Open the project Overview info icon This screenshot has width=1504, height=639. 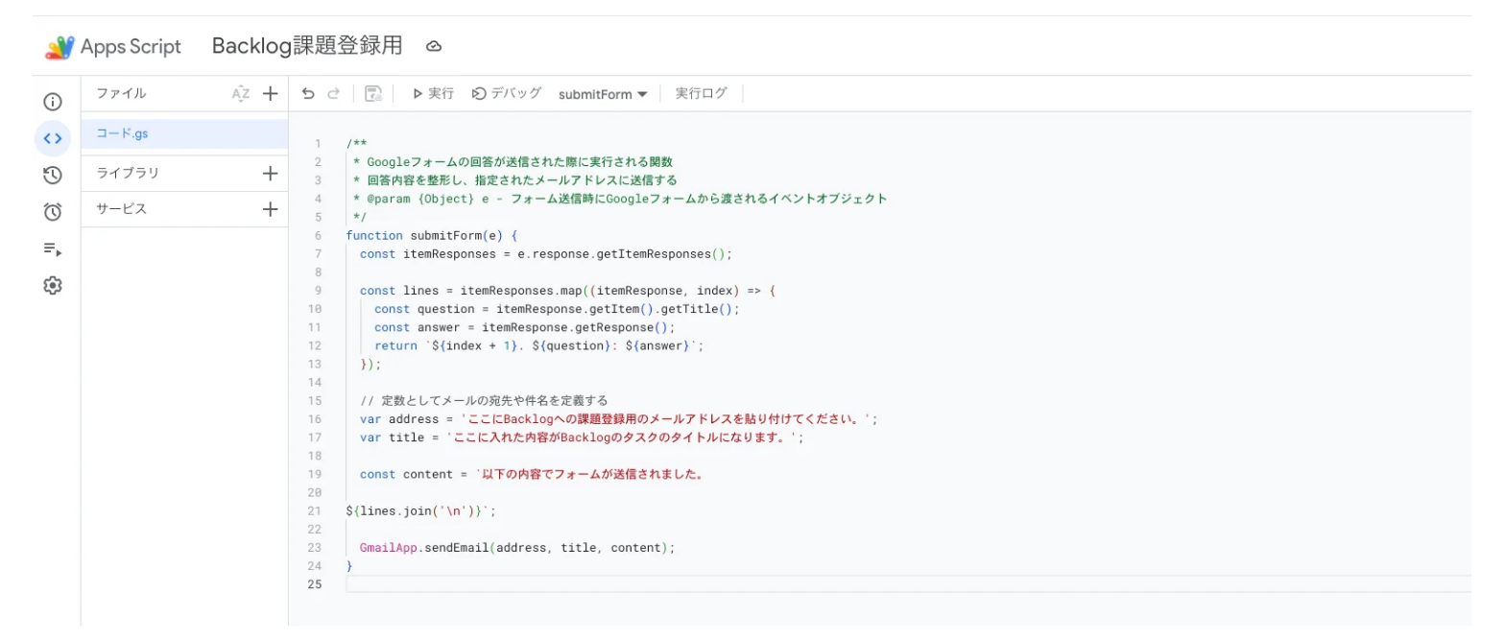coord(53,102)
